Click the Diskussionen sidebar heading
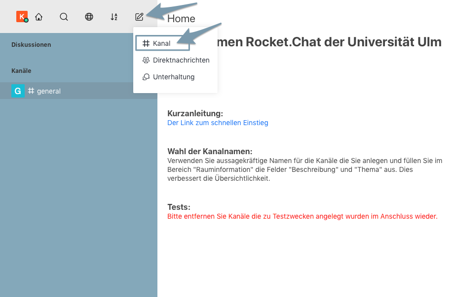The width and height of the screenshot is (453, 297). pos(31,45)
